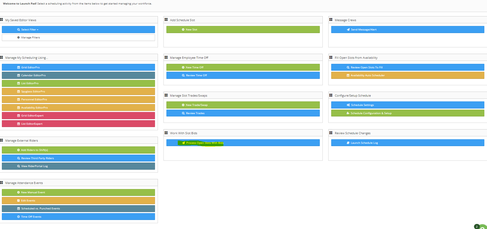The height and width of the screenshot is (229, 487).
Task: Click the New Time Off plus icon
Action: 183,68
